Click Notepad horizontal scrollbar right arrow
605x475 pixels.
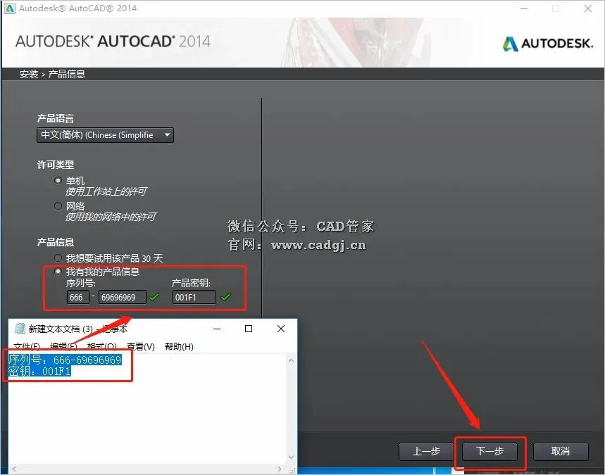point(280,469)
